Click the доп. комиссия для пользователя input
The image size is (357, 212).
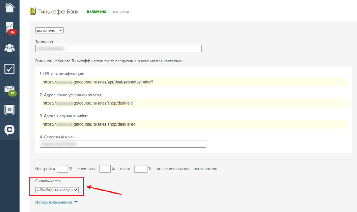[141, 169]
